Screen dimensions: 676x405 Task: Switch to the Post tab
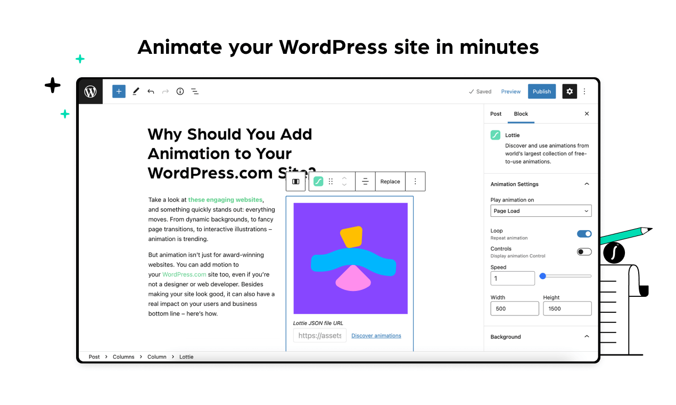pyautogui.click(x=496, y=114)
